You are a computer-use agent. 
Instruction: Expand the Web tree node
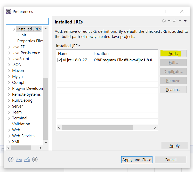(x=9, y=130)
